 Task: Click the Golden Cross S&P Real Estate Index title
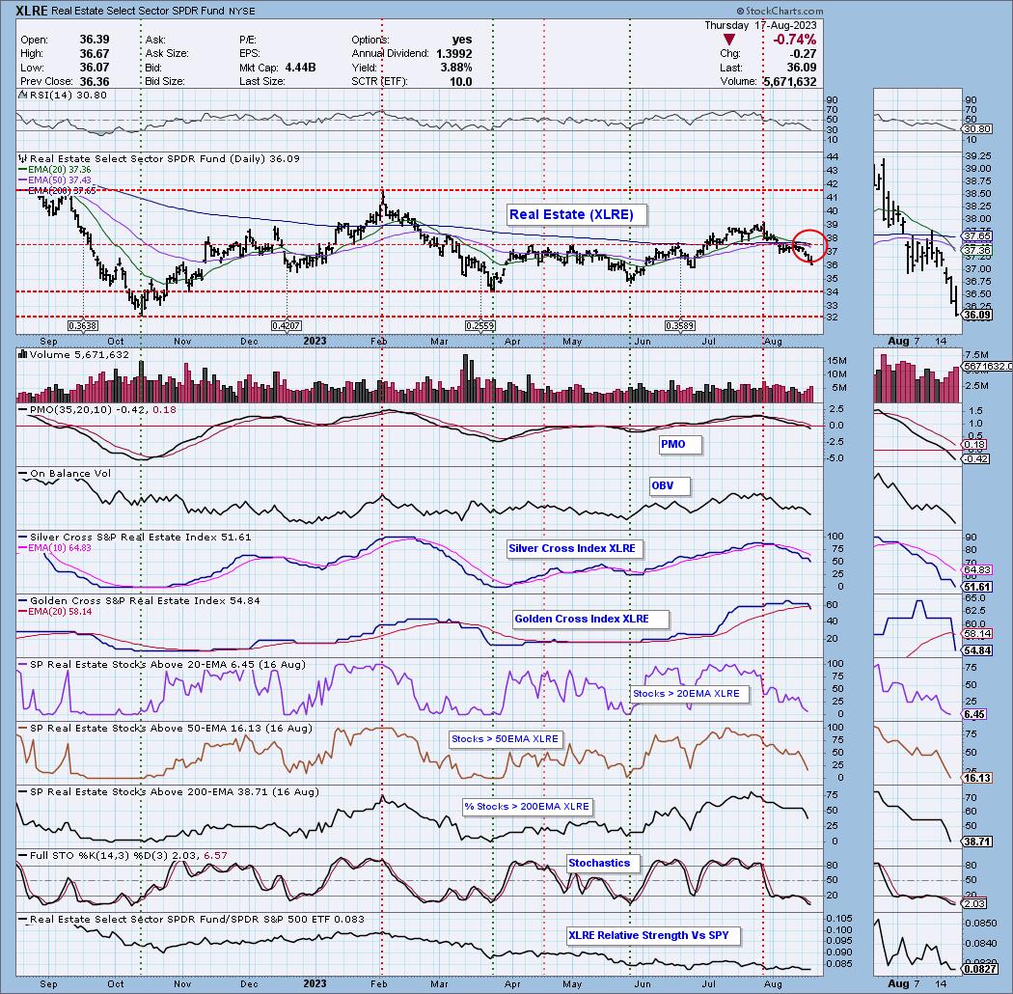(x=139, y=601)
